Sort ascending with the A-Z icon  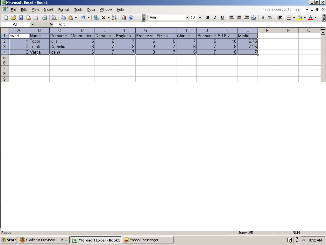click(114, 18)
